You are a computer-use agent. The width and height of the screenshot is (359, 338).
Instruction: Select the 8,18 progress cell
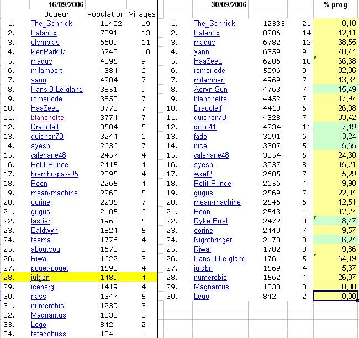(x=335, y=24)
